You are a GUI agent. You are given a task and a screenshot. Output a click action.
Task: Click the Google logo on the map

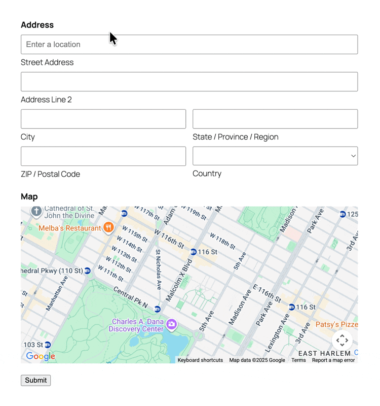(41, 356)
